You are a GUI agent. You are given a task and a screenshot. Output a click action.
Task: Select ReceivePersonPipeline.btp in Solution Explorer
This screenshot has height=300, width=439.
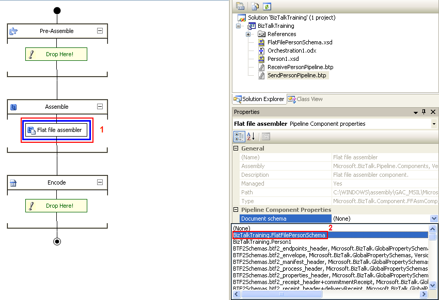tap(301, 67)
